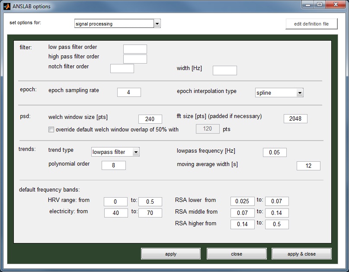The height and width of the screenshot is (272, 349).
Task: Click the lowpass frequency [Hz] field
Action: [x=275, y=152]
